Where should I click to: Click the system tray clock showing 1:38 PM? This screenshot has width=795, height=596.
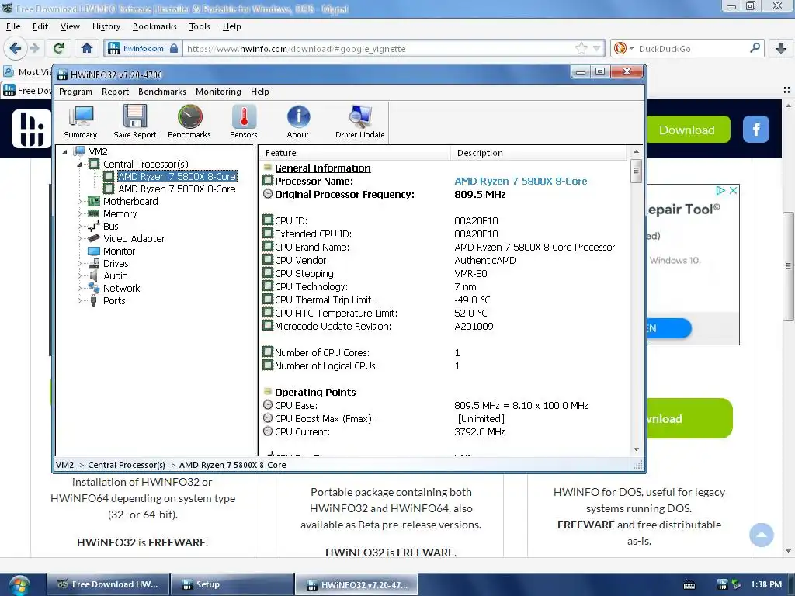coord(766,584)
